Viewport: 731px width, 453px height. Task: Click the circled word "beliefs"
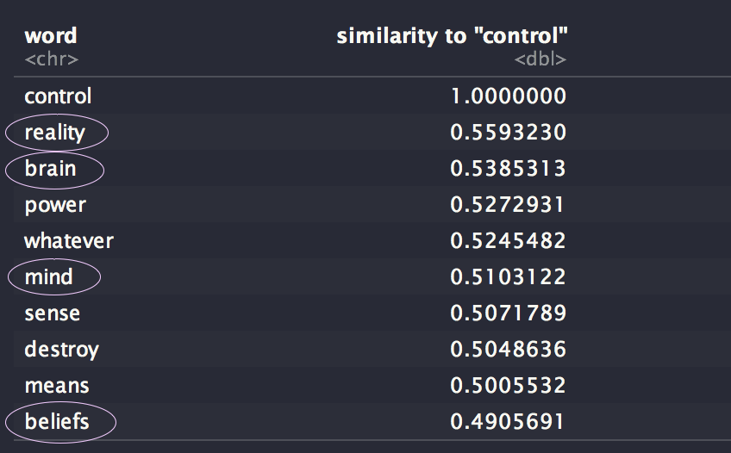[57, 422]
